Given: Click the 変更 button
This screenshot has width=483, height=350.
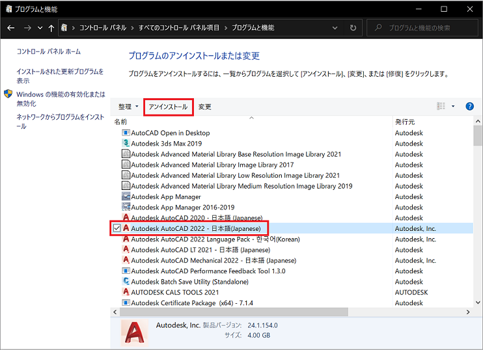Looking at the screenshot, I should 204,107.
